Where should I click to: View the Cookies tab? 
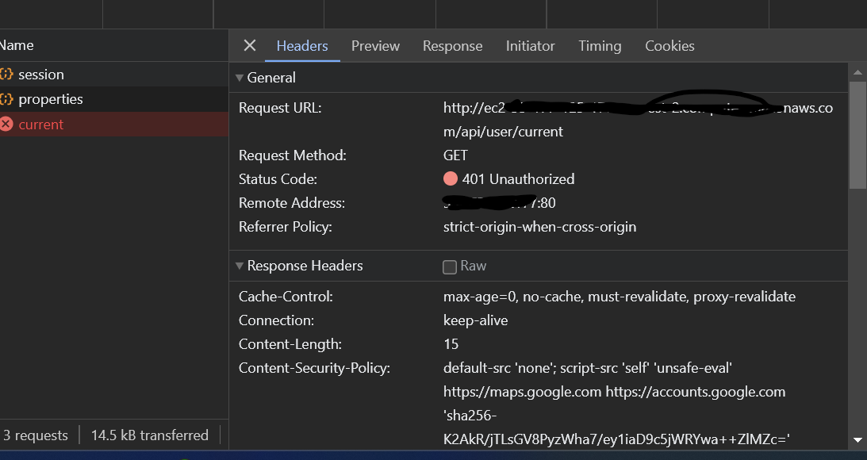[x=669, y=46]
